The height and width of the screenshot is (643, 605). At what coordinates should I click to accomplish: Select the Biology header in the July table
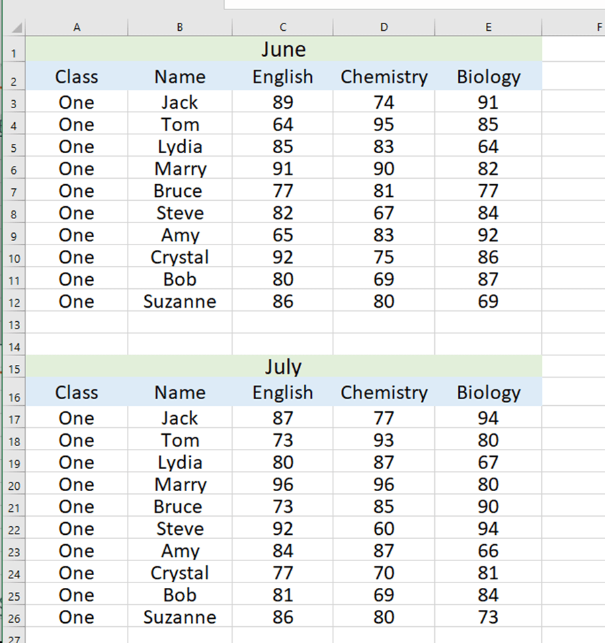pos(488,392)
